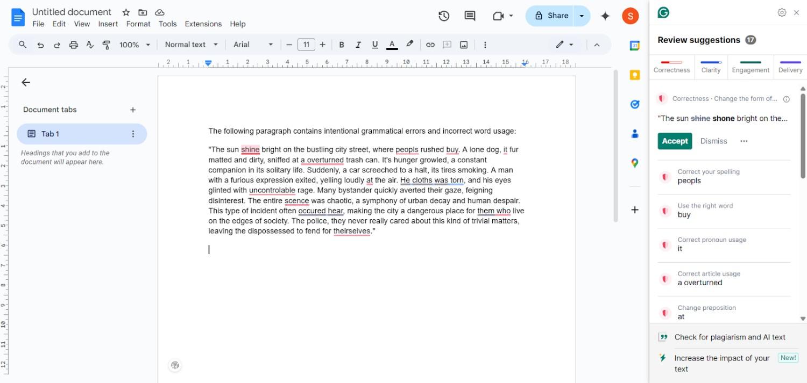Screen dimensions: 807x383
Task: Expand the Arial font dropdown
Action: point(253,45)
